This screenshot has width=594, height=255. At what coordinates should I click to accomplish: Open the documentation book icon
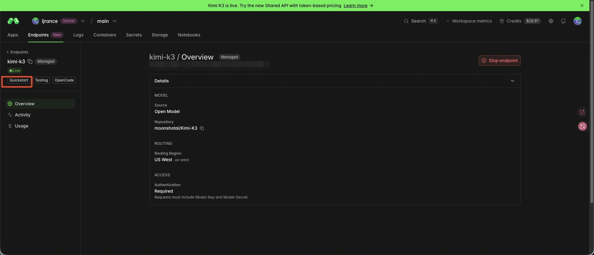(x=563, y=21)
